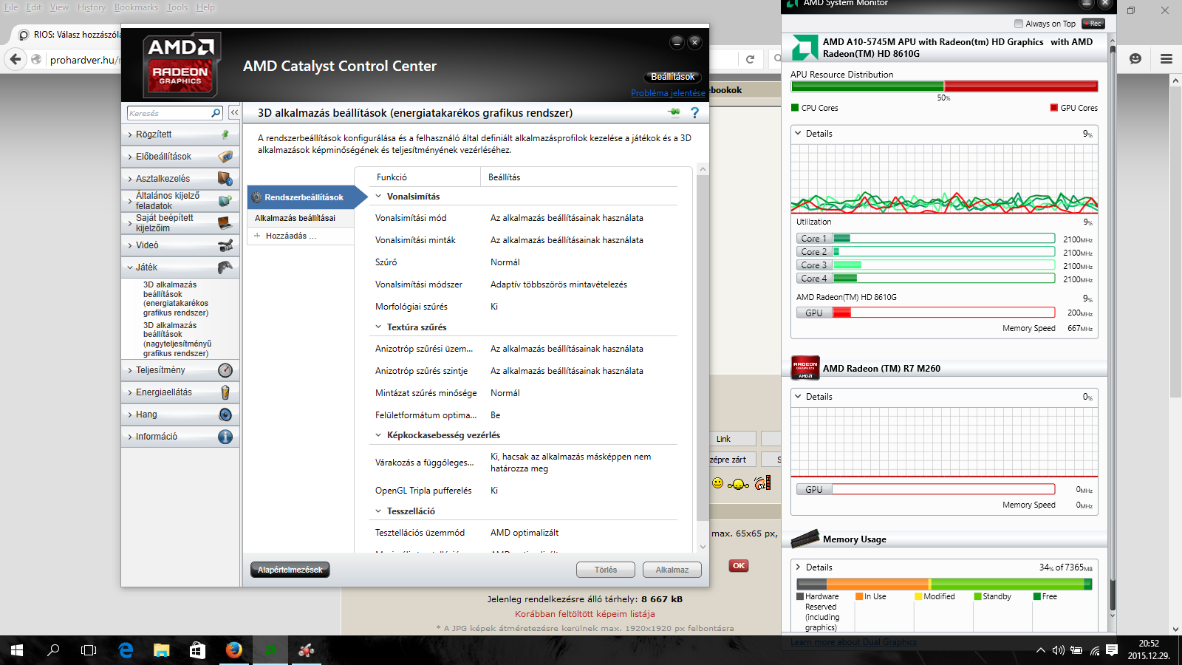
Task: Open File Explorer from the taskbar
Action: pos(161,650)
